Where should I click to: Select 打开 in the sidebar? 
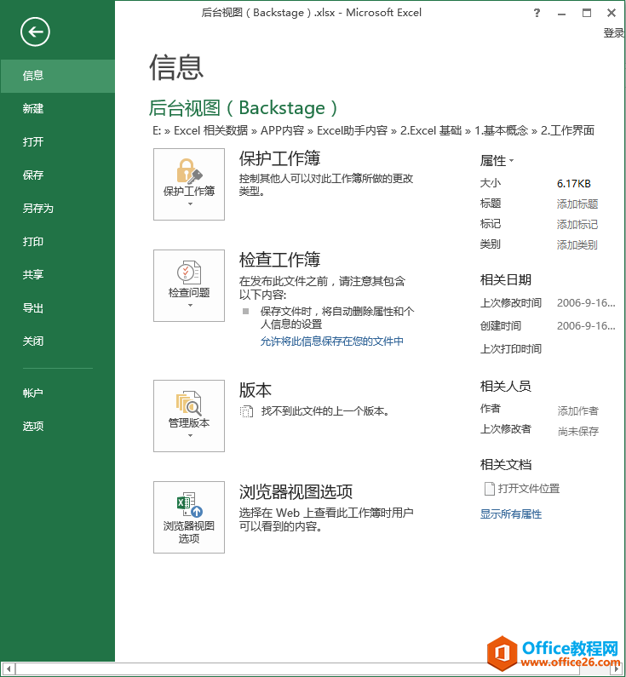[x=33, y=142]
